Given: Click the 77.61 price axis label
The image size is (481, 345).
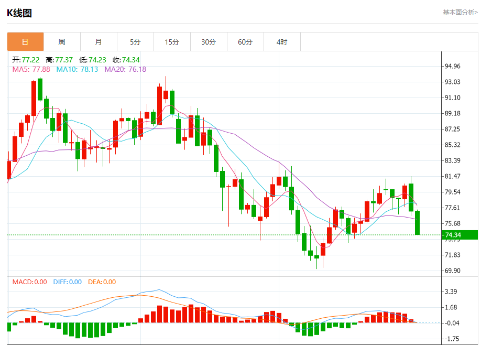Looking at the screenshot, I should coord(453,208).
